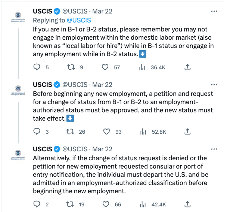Open the USCIS profile name on the third tweet
Image resolution: width=227 pixels, height=212 pixels.
(x=43, y=149)
